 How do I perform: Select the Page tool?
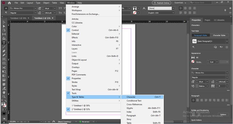coord(4,30)
